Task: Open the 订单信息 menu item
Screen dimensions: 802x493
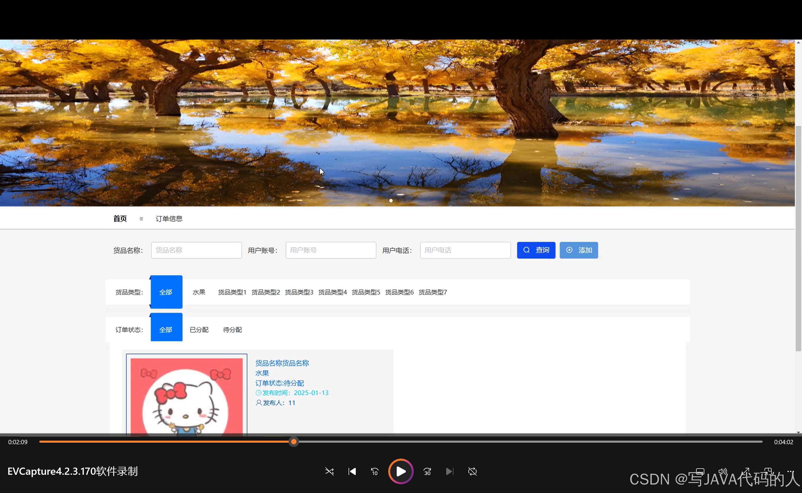Action: pos(169,219)
